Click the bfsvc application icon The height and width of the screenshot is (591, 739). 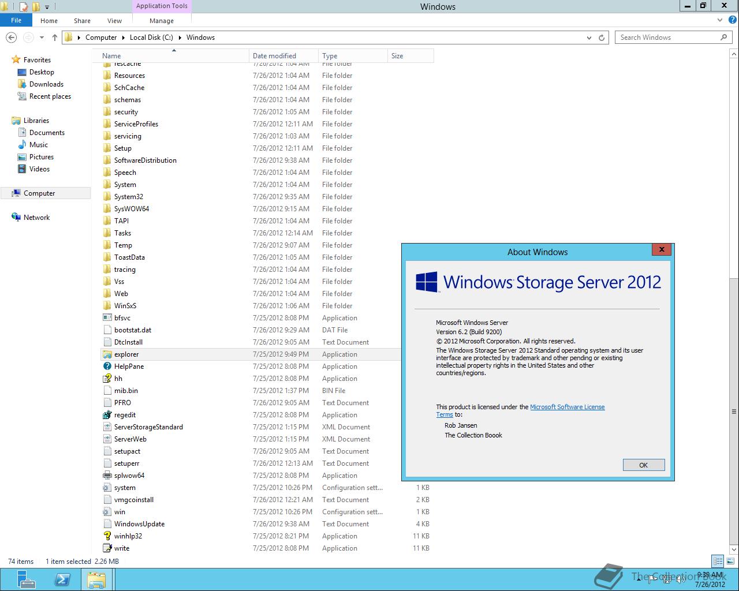click(107, 318)
